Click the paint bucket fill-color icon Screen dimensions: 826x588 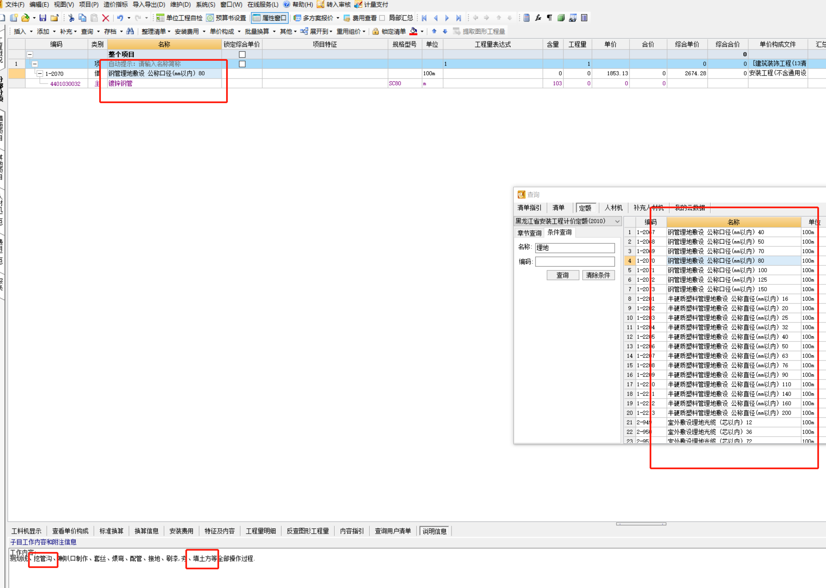pyautogui.click(x=414, y=31)
